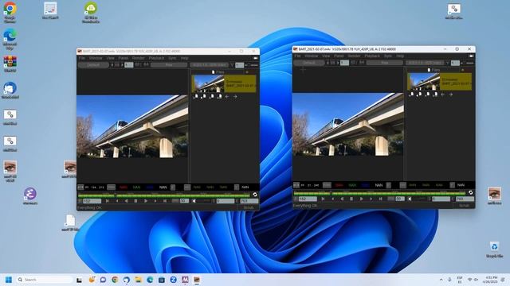Toggle loop mode icon in left window
510x286 pixels.
coord(255,195)
